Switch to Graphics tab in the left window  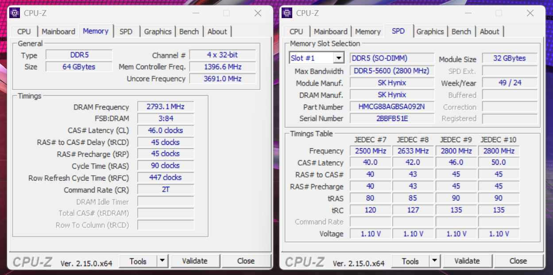click(x=158, y=31)
